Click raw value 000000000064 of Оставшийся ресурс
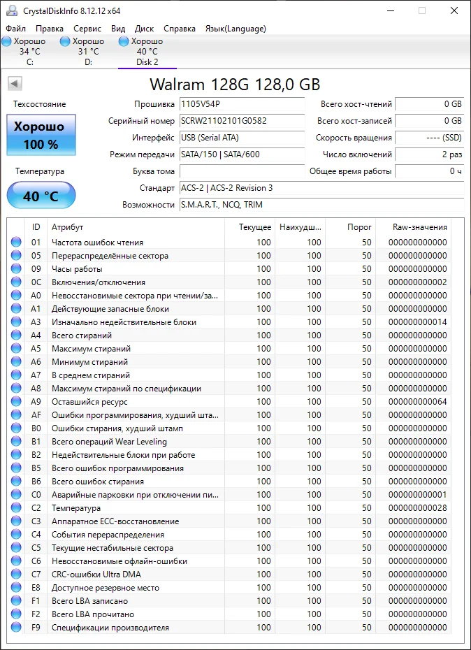Viewport: 471px width, 650px height. tap(418, 402)
